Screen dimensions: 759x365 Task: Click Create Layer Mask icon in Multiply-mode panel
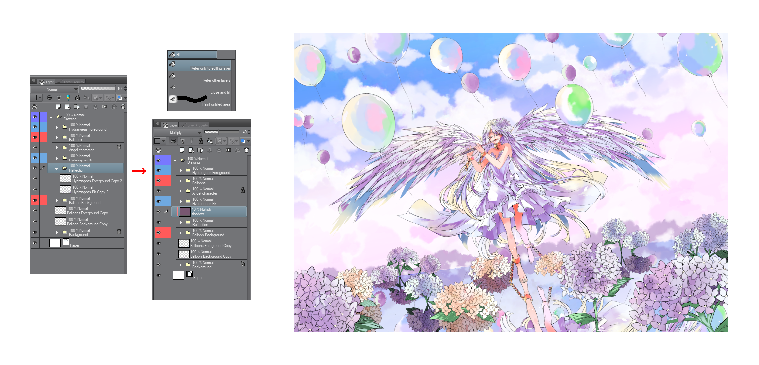(228, 150)
